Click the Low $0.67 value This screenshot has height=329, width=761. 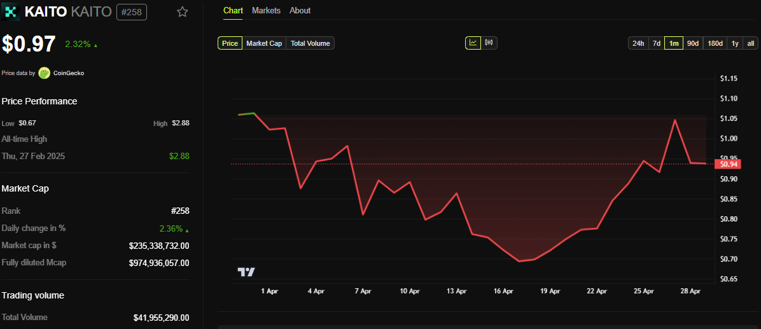tap(27, 123)
